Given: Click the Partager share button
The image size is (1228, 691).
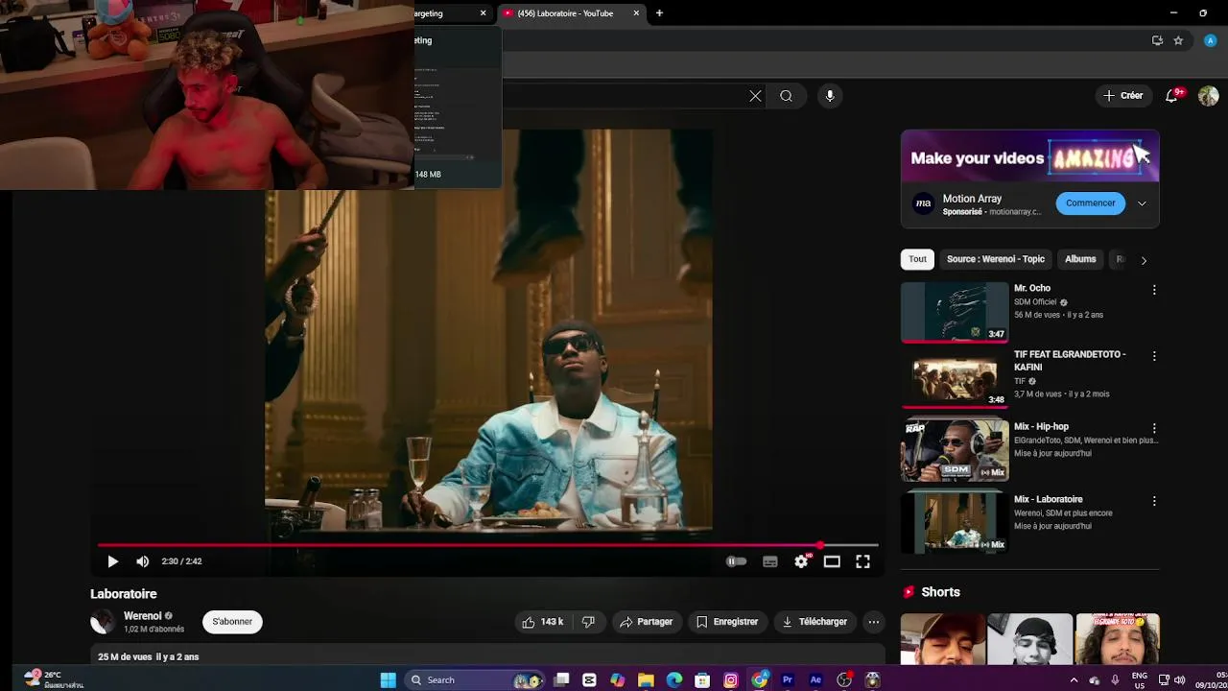Looking at the screenshot, I should pyautogui.click(x=646, y=622).
